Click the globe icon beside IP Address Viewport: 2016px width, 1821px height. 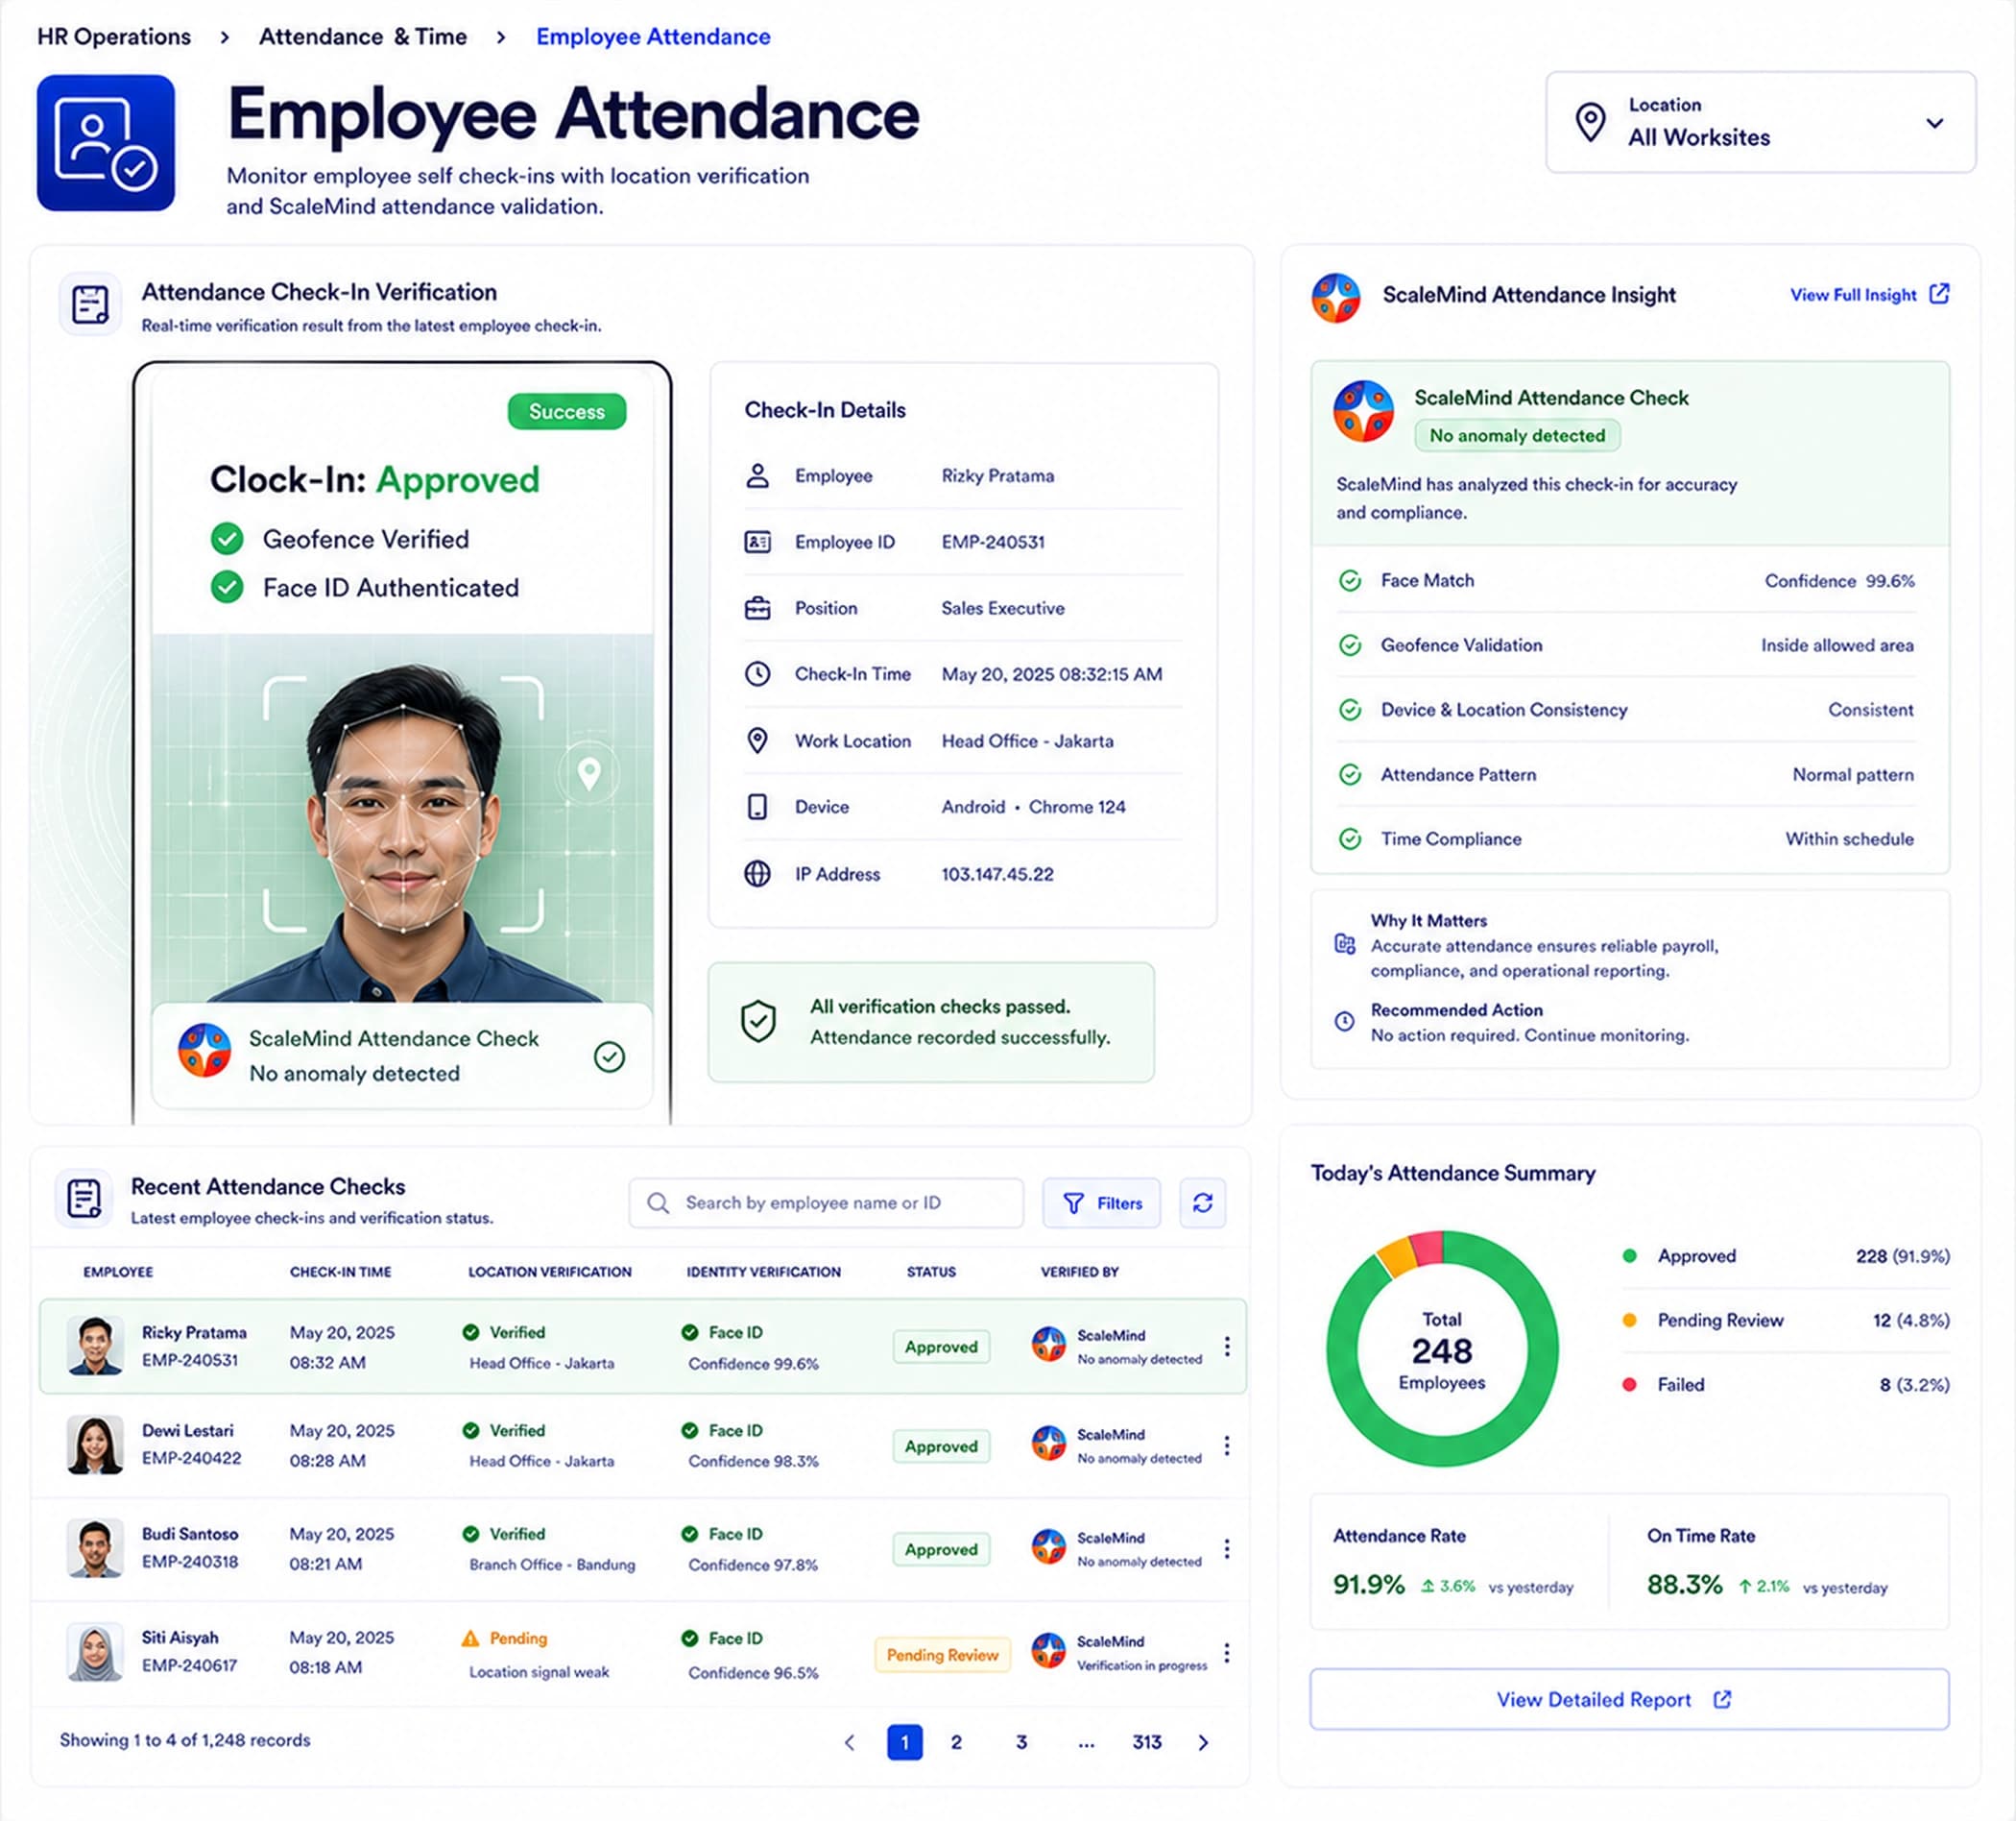(758, 873)
